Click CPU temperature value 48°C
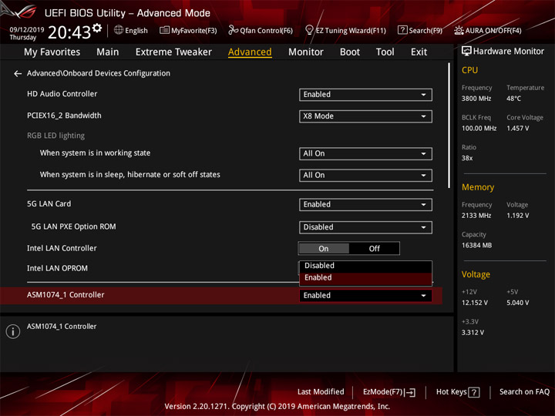Viewport: 555px width, 416px height. pyautogui.click(x=513, y=99)
